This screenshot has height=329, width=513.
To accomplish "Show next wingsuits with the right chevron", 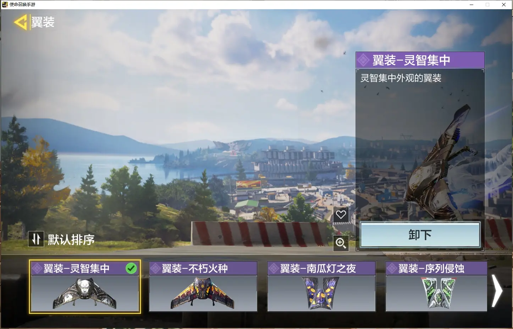I will (497, 291).
